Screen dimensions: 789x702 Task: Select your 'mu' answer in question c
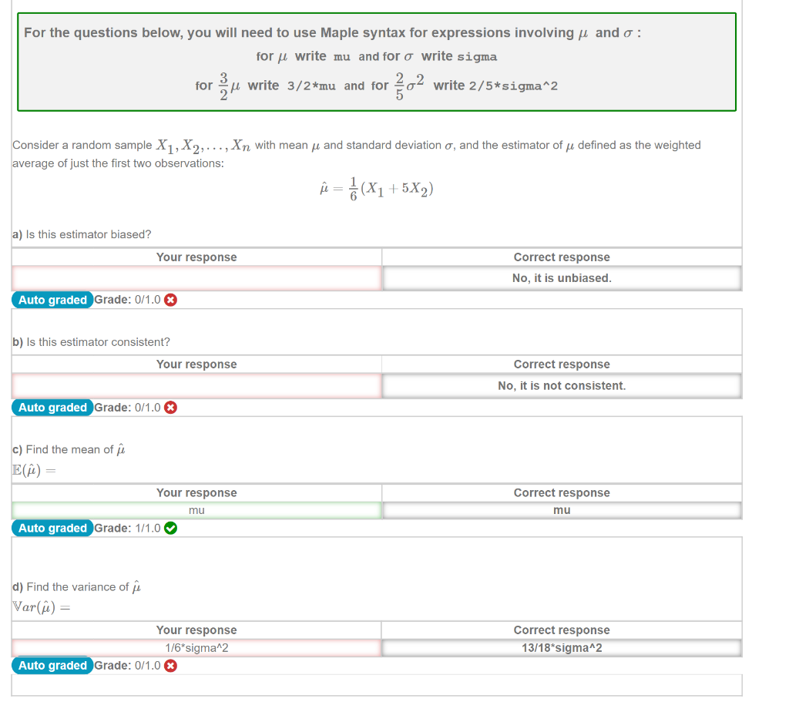(196, 509)
